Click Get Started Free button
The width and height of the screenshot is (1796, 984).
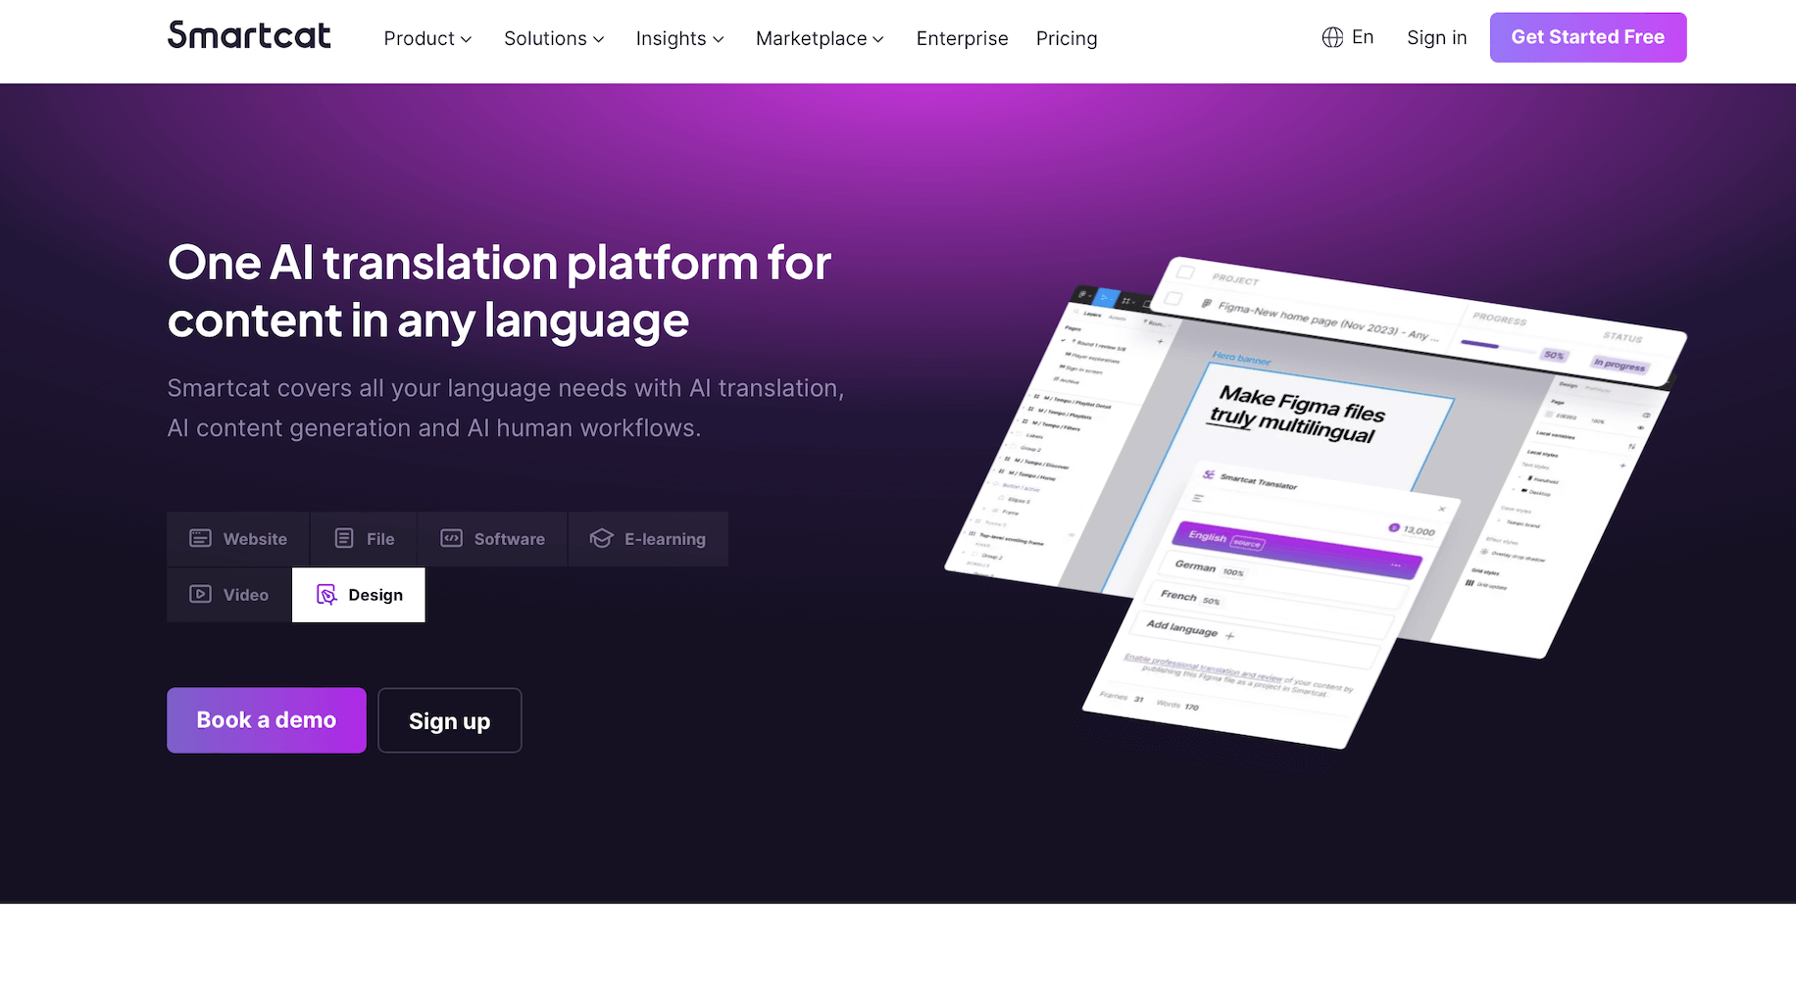(1588, 37)
